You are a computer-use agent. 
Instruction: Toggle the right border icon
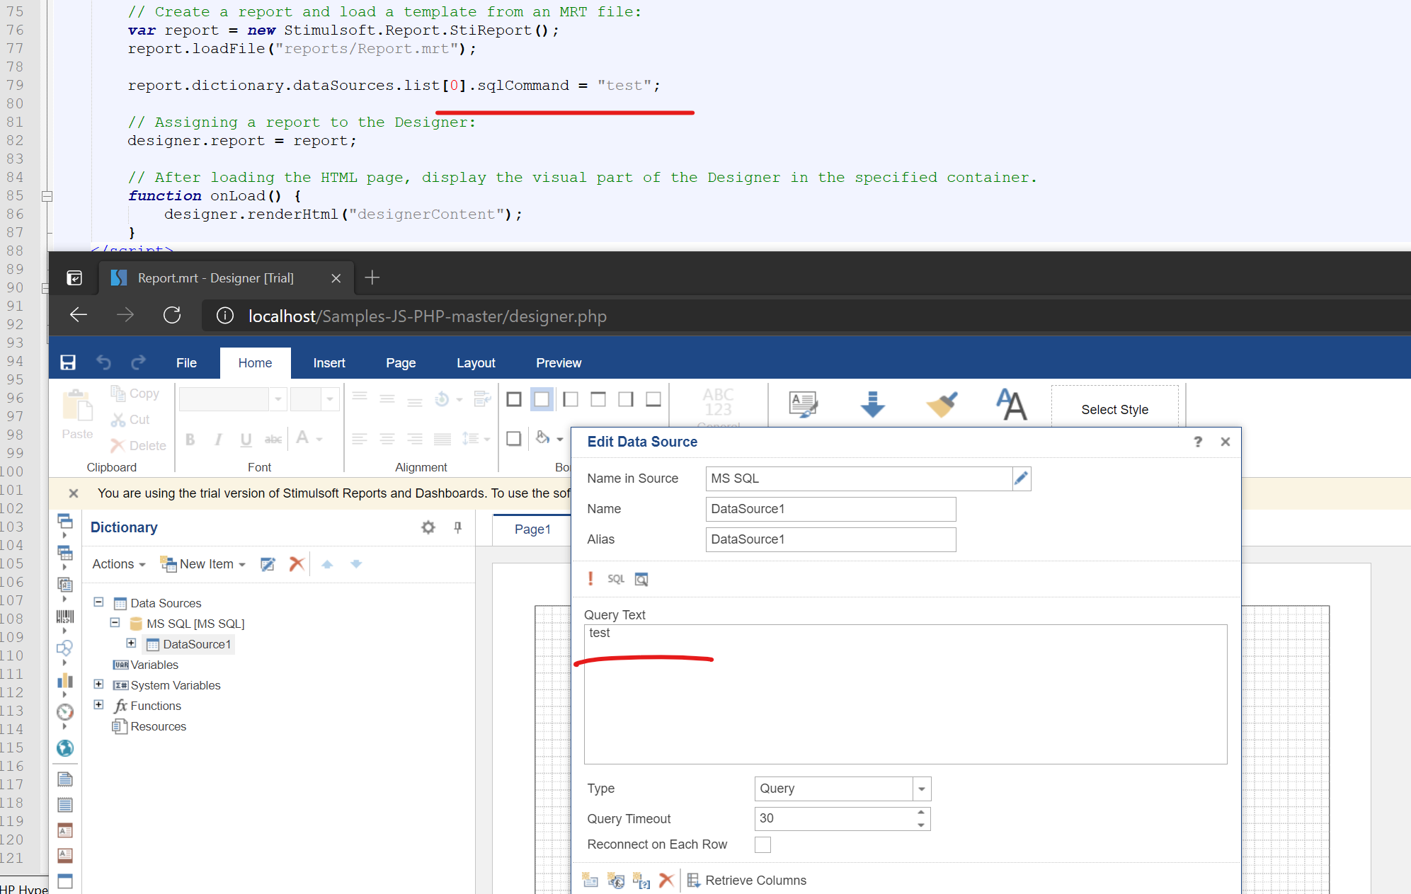coord(626,400)
